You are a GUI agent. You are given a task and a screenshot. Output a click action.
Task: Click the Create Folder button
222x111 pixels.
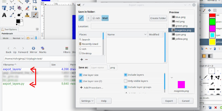(x=158, y=18)
